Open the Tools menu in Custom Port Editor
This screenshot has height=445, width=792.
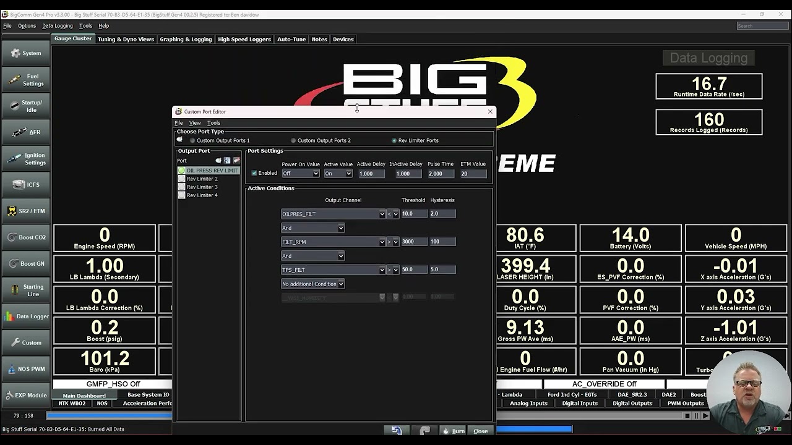(213, 123)
